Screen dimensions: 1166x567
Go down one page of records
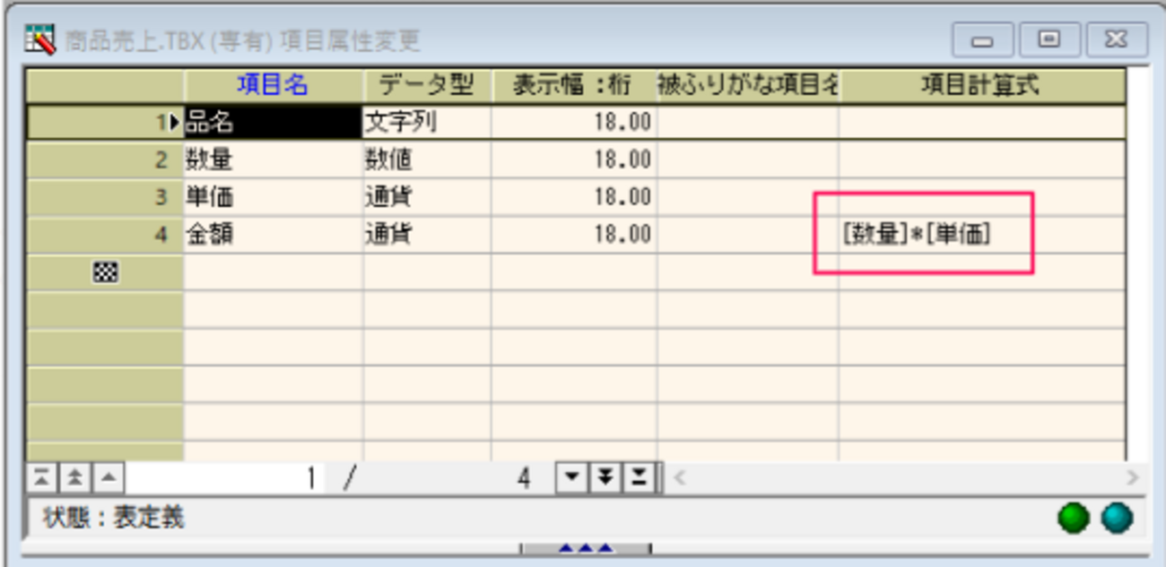[x=605, y=478]
